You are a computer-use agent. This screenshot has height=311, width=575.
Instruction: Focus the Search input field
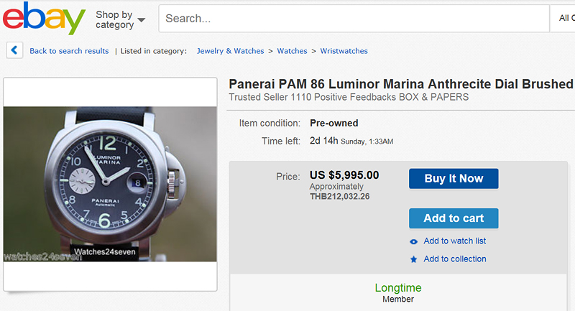coord(354,19)
